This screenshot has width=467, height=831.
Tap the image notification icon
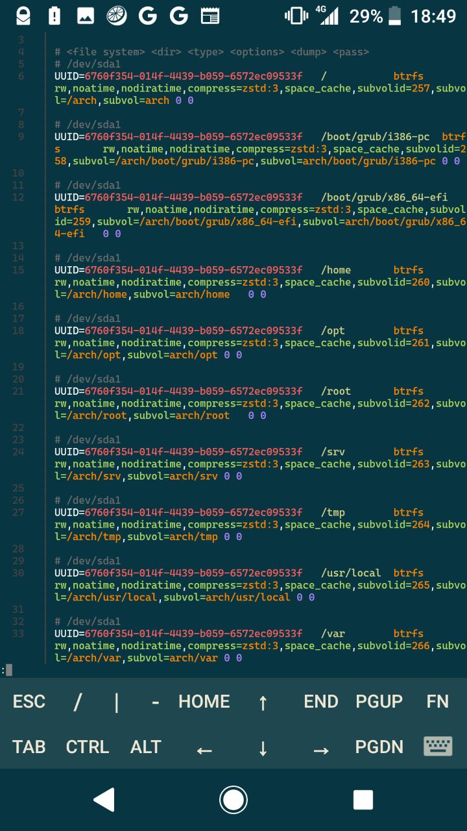click(86, 16)
